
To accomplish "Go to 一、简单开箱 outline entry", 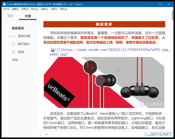I will click(21, 36).
